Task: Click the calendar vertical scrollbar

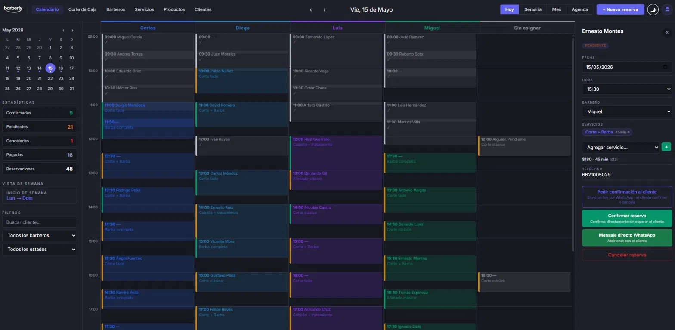Action: tap(573, 145)
